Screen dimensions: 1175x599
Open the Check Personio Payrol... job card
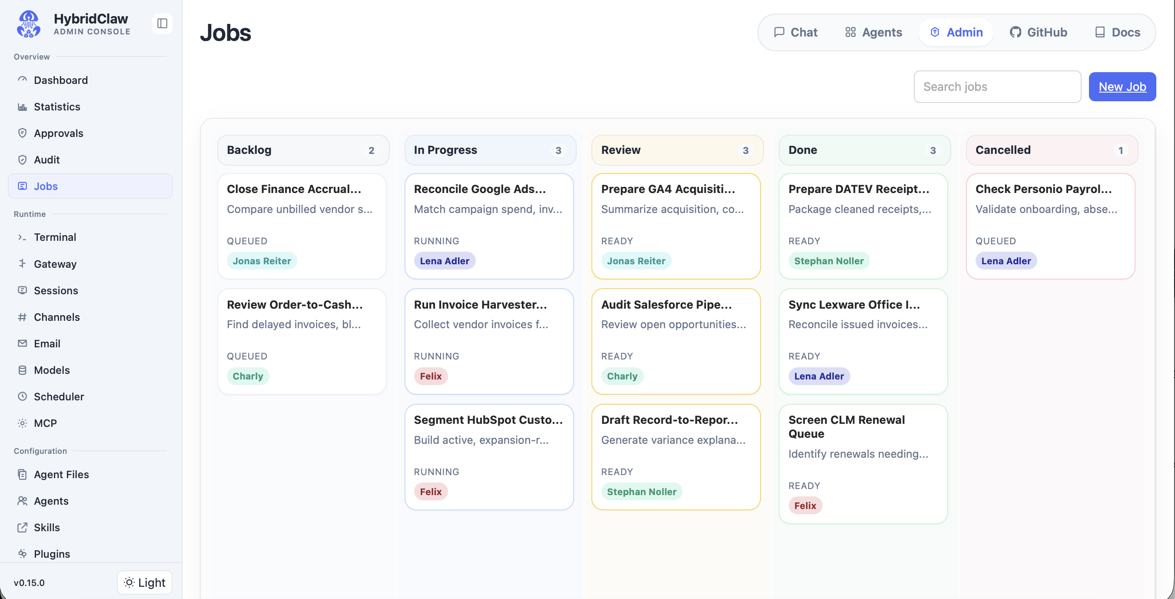[1050, 226]
